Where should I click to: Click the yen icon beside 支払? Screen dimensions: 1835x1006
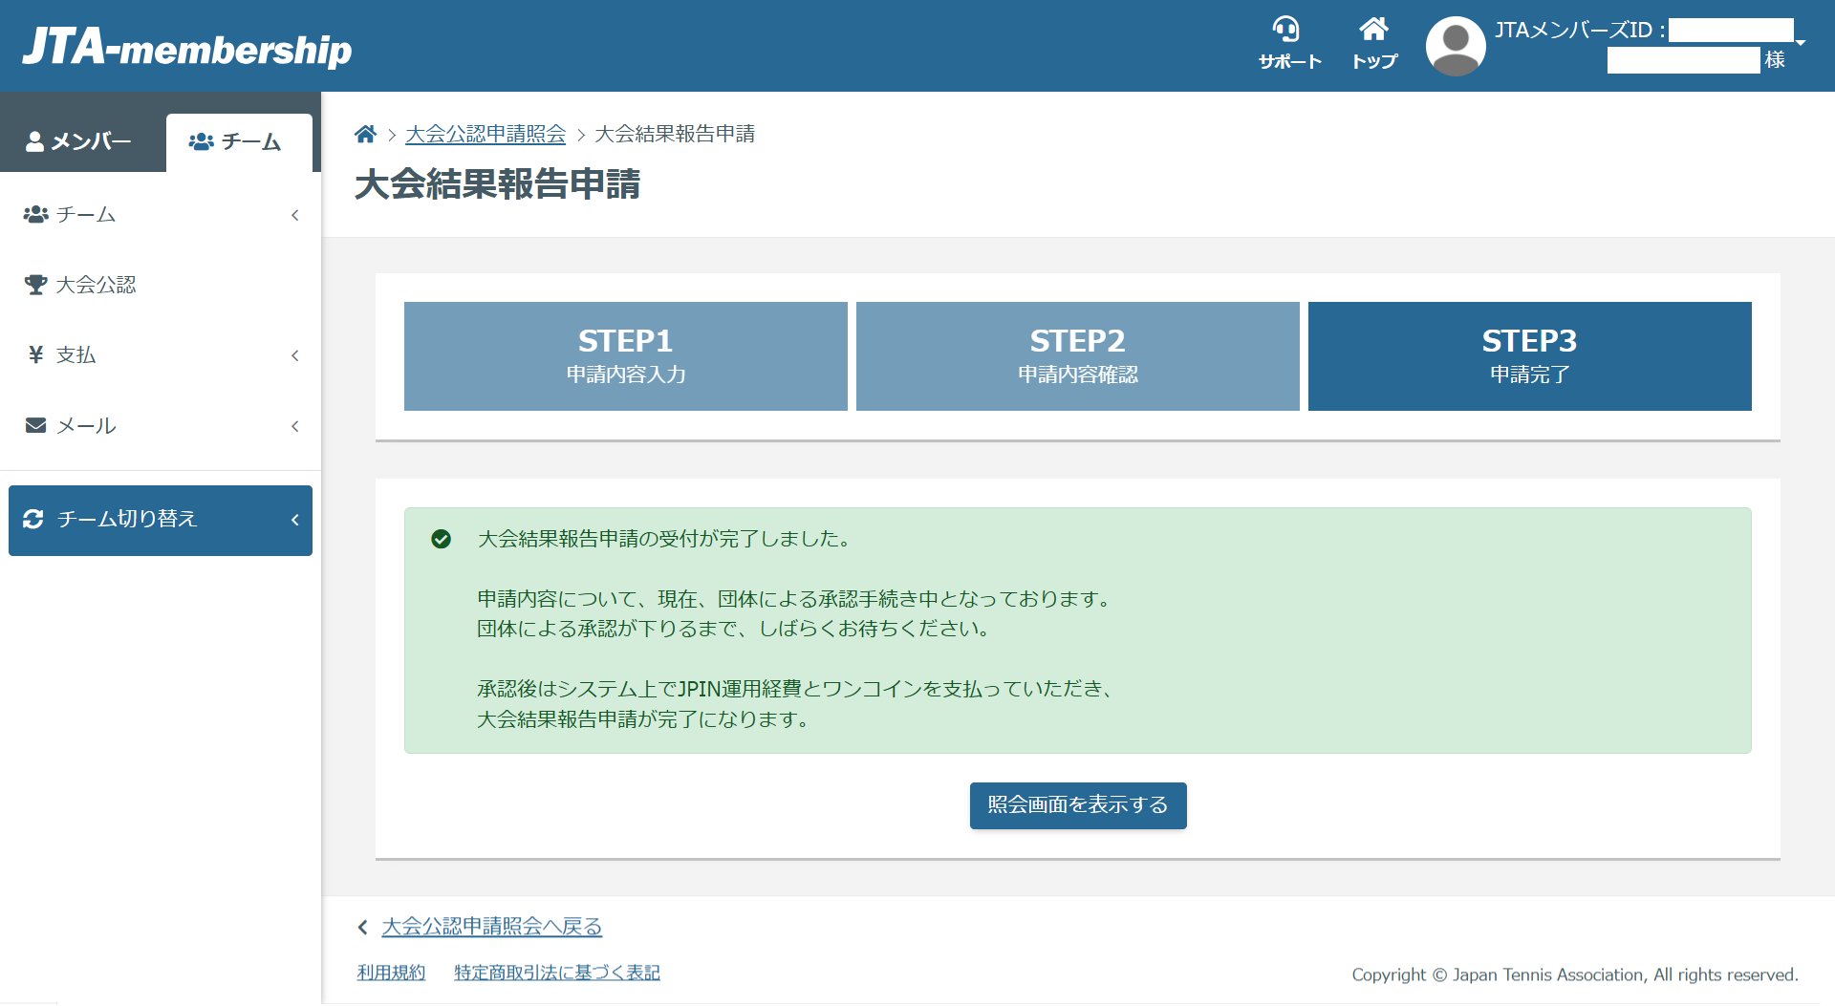35,355
